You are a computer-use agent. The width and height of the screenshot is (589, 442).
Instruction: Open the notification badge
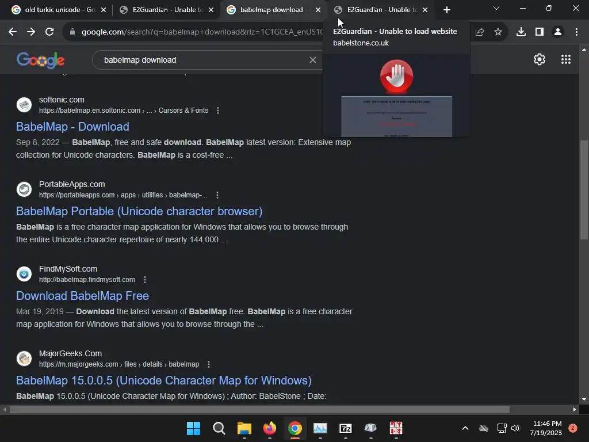[573, 428]
